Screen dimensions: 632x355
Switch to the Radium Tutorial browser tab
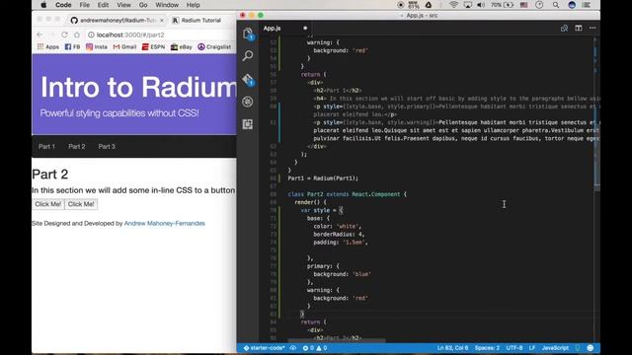[201, 20]
